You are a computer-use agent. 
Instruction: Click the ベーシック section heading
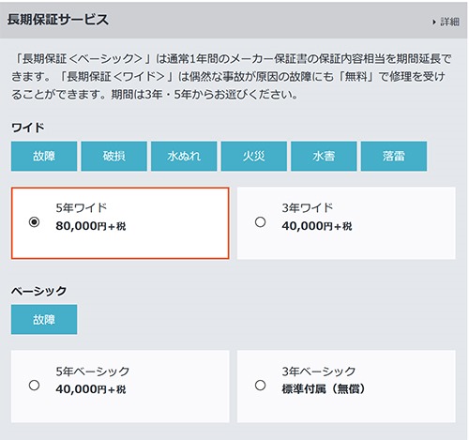click(38, 291)
